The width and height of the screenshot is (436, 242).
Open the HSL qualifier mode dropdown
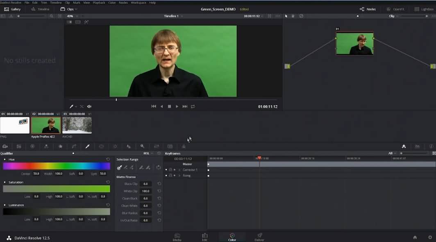point(148,153)
